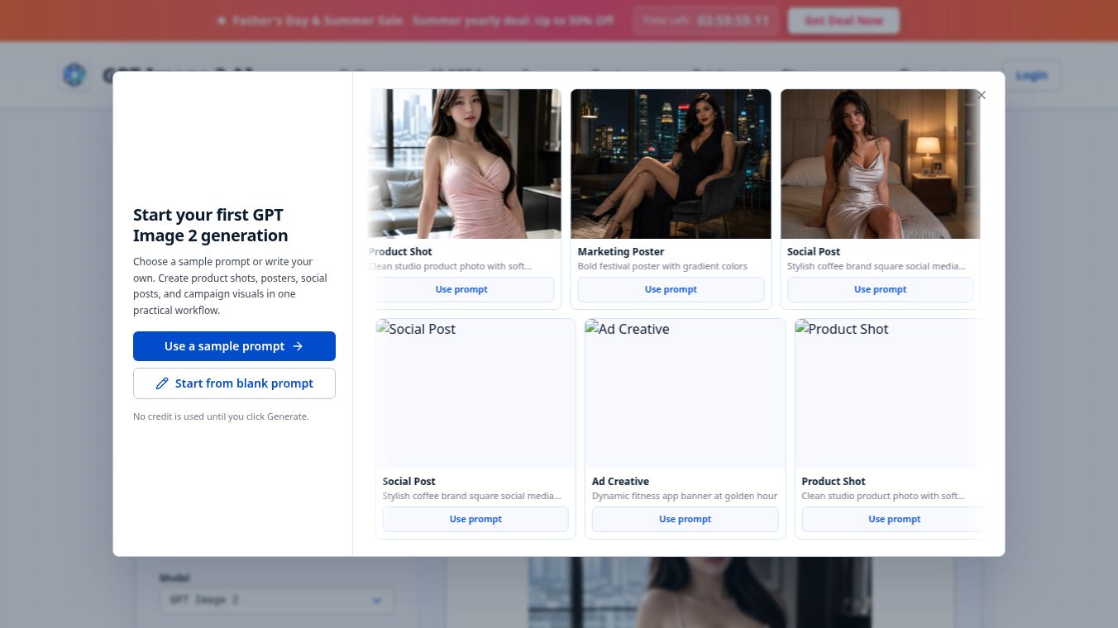This screenshot has width=1118, height=628.
Task: Click 'Bold festival poster with gradient colors' text
Action: pos(662,266)
